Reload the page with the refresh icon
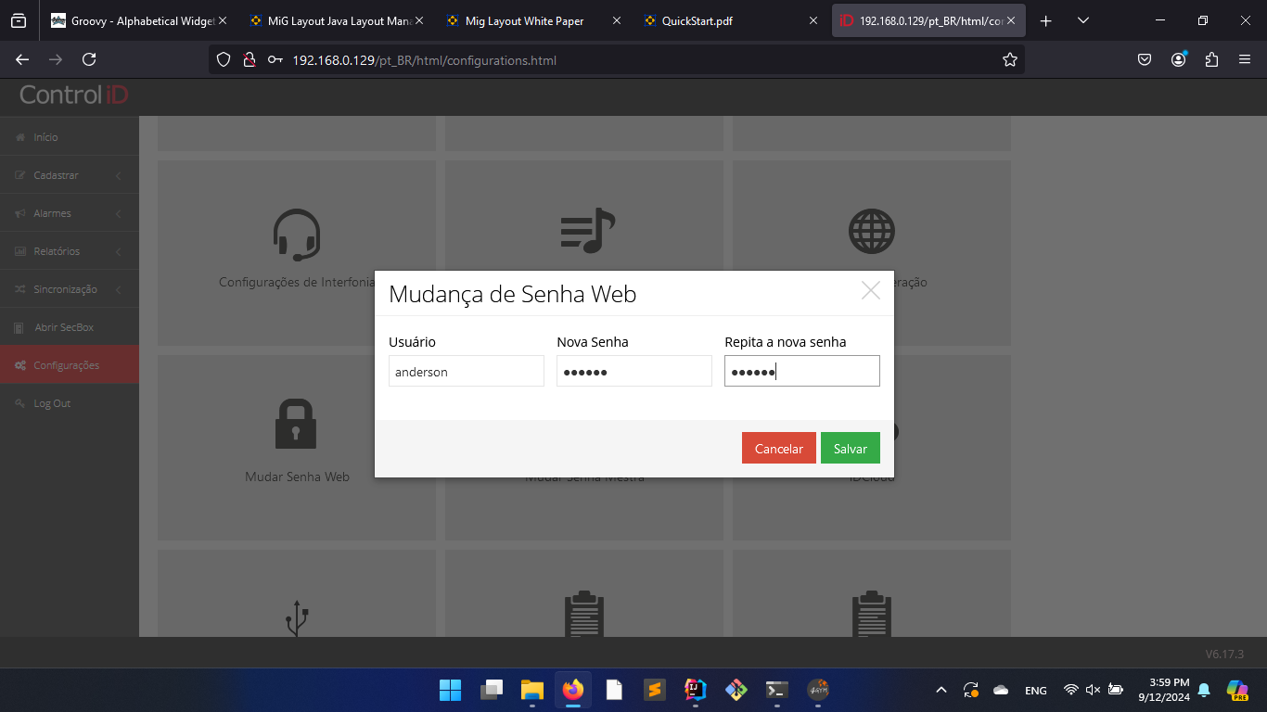The height and width of the screenshot is (712, 1267). point(89,59)
